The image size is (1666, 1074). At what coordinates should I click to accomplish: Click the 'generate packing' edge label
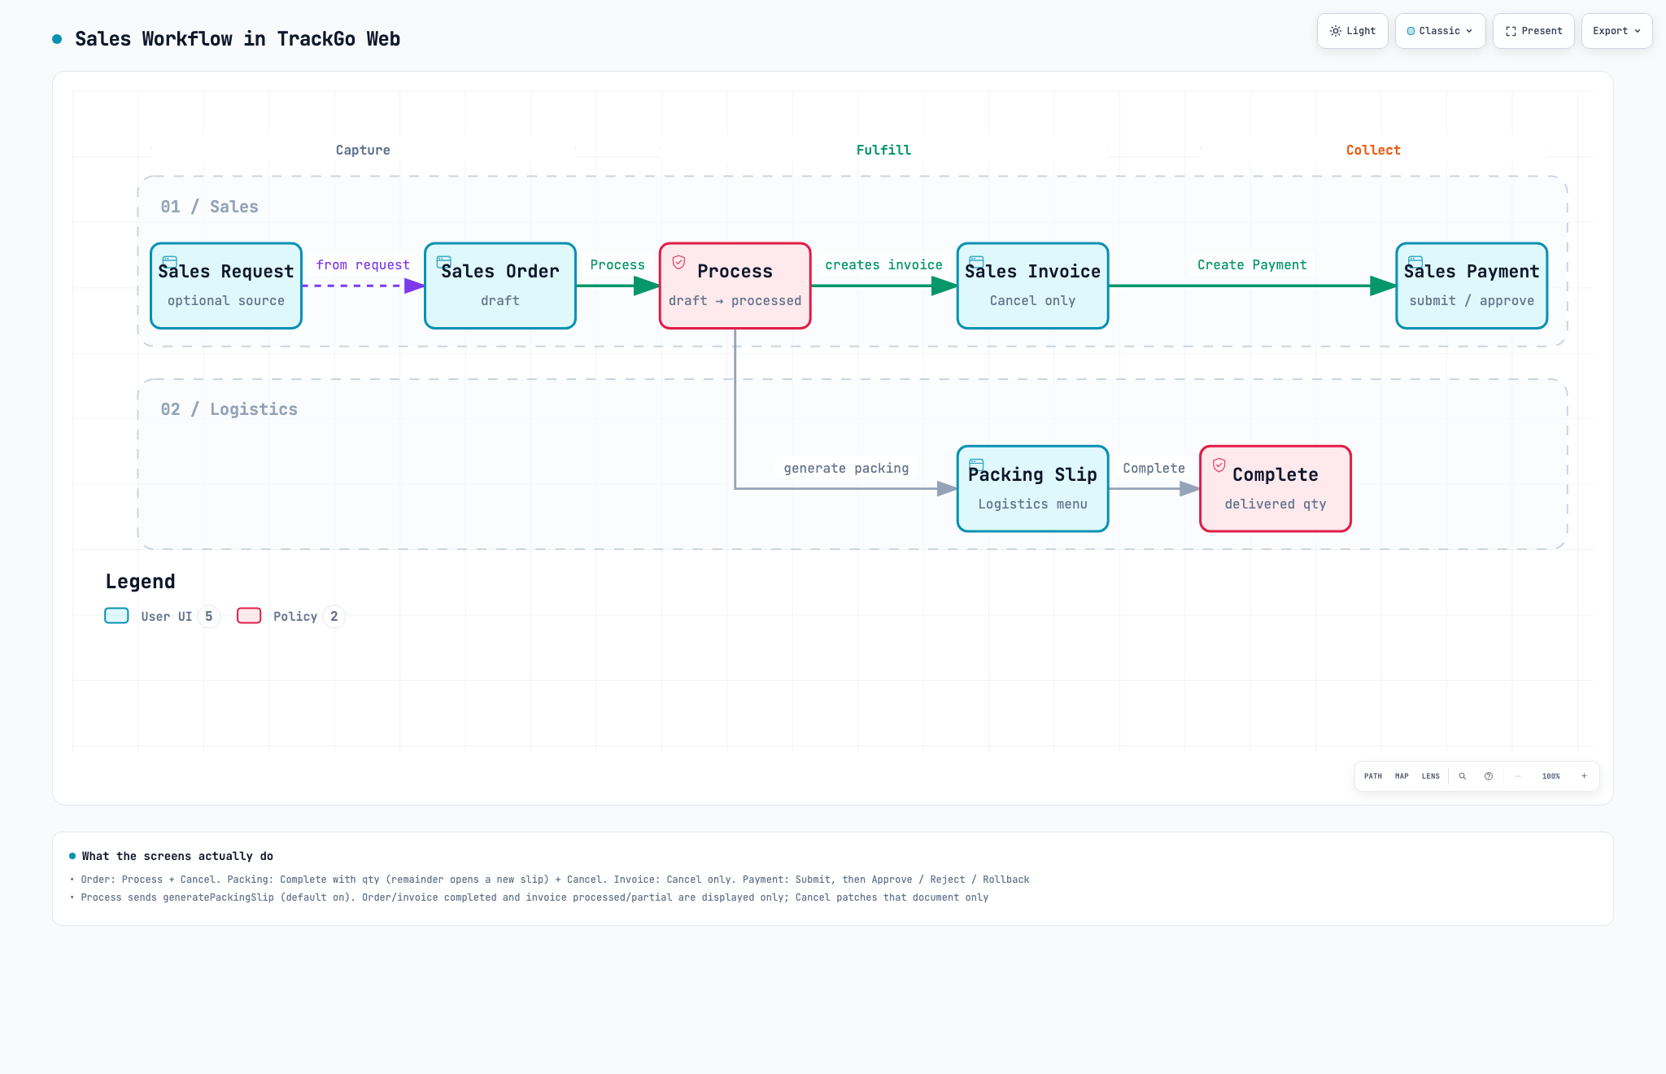[x=846, y=469]
